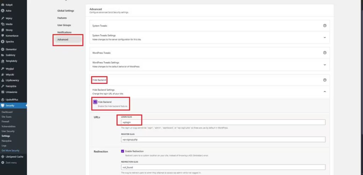This screenshot has height=175, width=363.
Task: Click the UpdraftPlus icon in sidebar
Action: click(3, 100)
